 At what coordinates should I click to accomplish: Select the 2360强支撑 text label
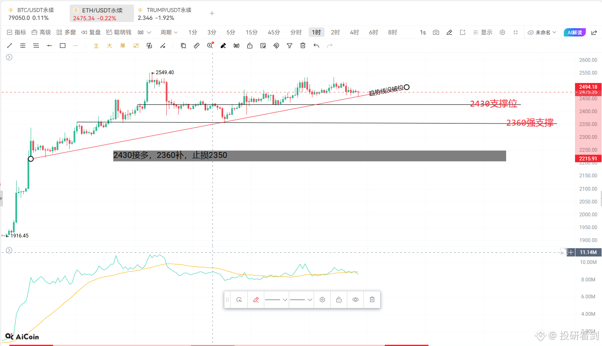(530, 123)
